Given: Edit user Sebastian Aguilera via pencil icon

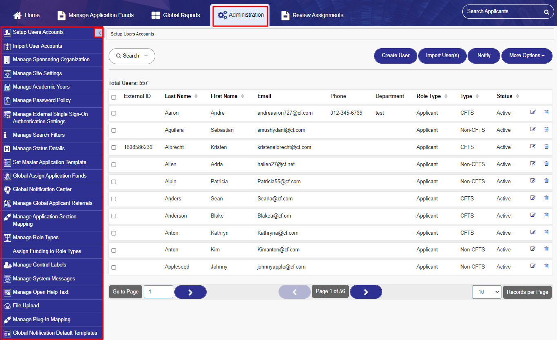Looking at the screenshot, I should coord(532,129).
